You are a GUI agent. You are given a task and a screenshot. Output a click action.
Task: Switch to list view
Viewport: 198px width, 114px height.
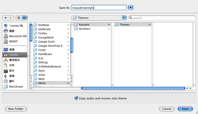pyautogui.click(x=19, y=18)
